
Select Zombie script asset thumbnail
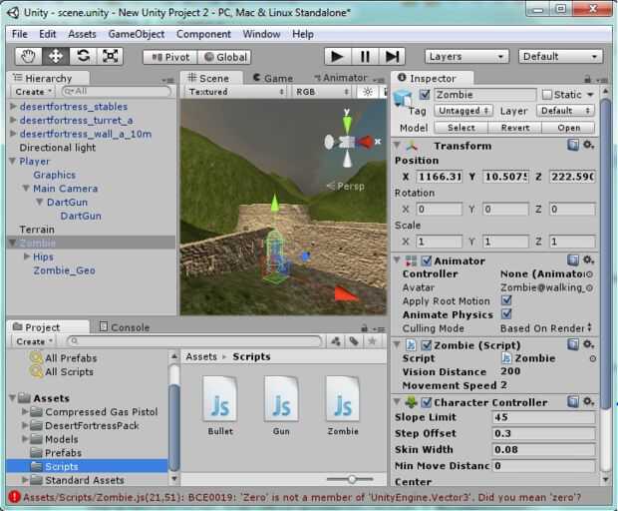tap(343, 398)
